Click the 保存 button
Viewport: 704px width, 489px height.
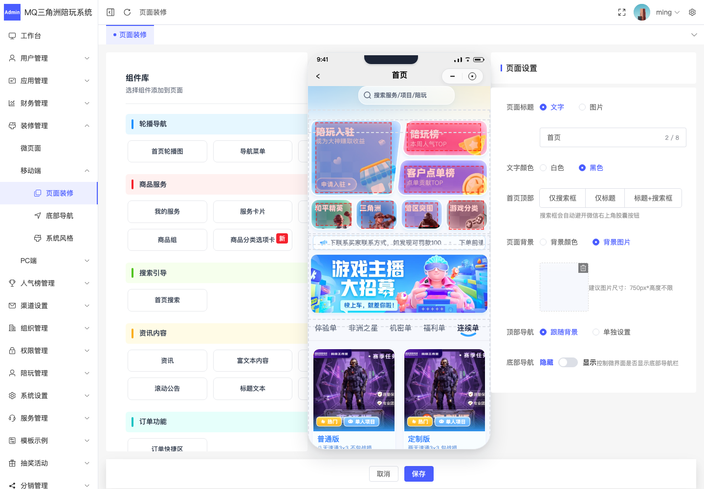coord(419,474)
